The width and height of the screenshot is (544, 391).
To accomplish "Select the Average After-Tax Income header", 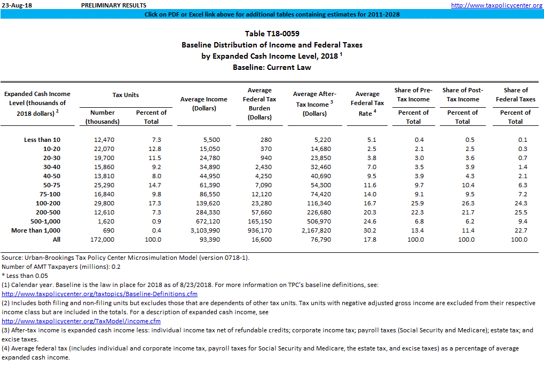I will tap(314, 103).
